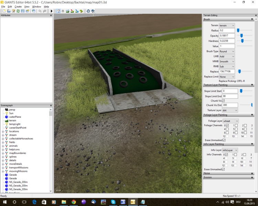Uncheck Erase Unmasked under Info Layer Painting
Screen dimensions: 258x206
[x=224, y=169]
